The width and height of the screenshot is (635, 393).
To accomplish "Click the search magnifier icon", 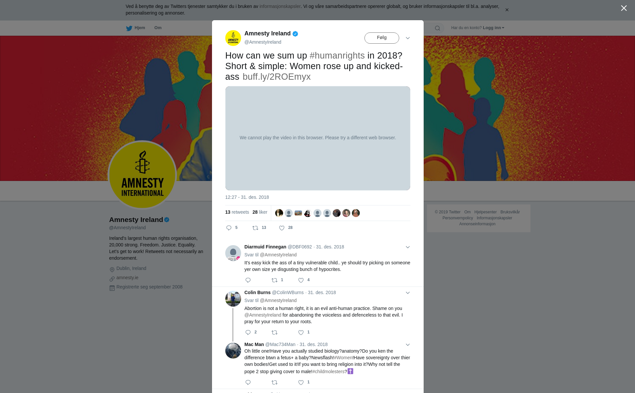I will click(x=438, y=28).
